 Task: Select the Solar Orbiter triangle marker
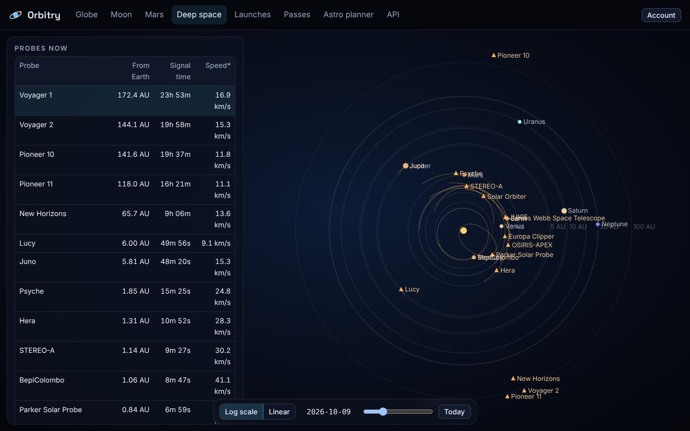coord(484,197)
